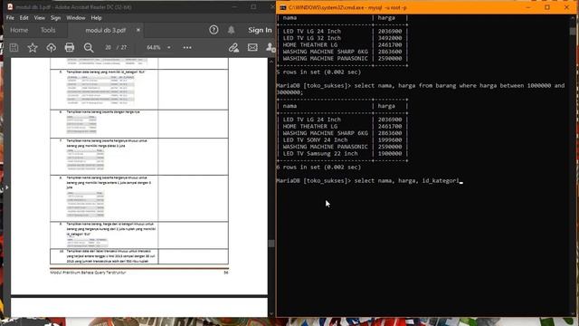Click the cmd window title bar icon
579x326 pixels.
283,7
